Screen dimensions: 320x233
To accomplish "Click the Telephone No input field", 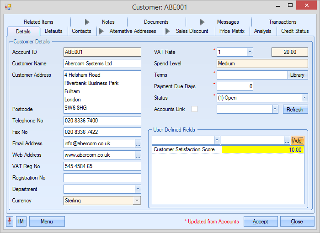I will (x=102, y=121).
